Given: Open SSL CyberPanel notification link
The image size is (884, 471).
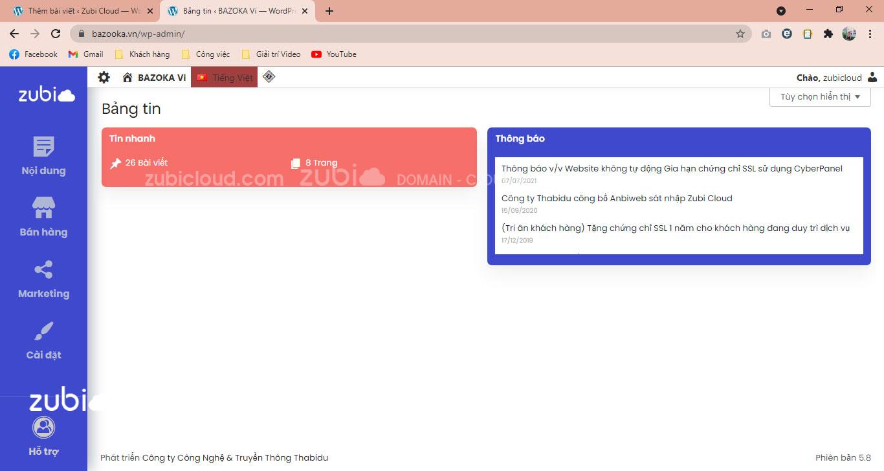Looking at the screenshot, I should coord(672,169).
